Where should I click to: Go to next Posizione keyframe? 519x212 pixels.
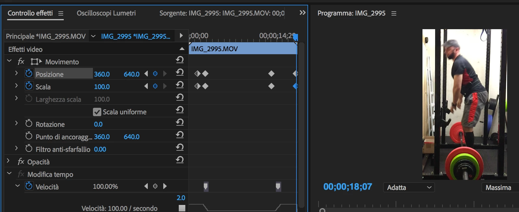(x=165, y=74)
